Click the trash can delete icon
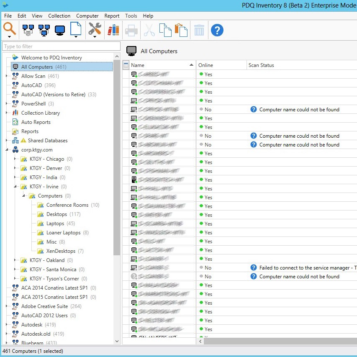Image resolution: width=357 pixels, height=357 pixels. point(199,30)
